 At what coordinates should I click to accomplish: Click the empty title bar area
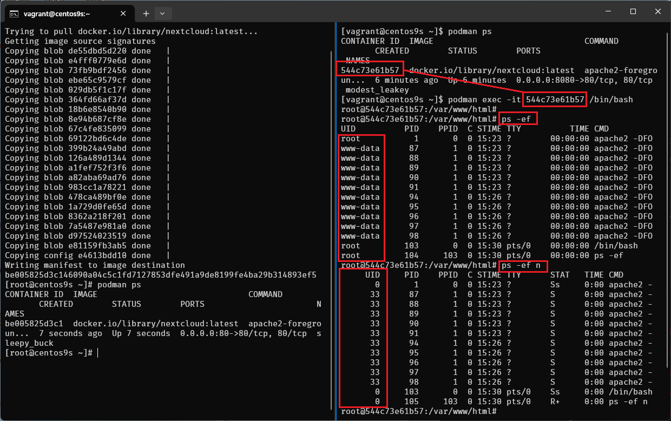point(379,12)
